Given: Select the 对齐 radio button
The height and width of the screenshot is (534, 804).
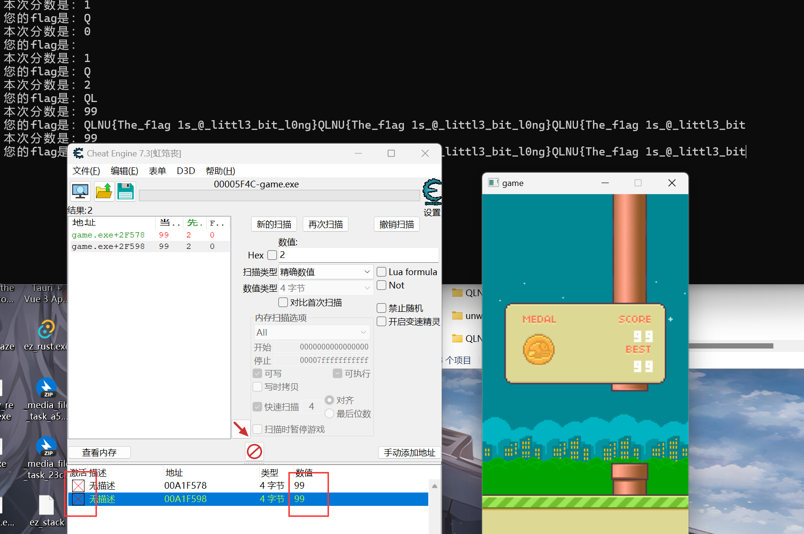Looking at the screenshot, I should [329, 400].
